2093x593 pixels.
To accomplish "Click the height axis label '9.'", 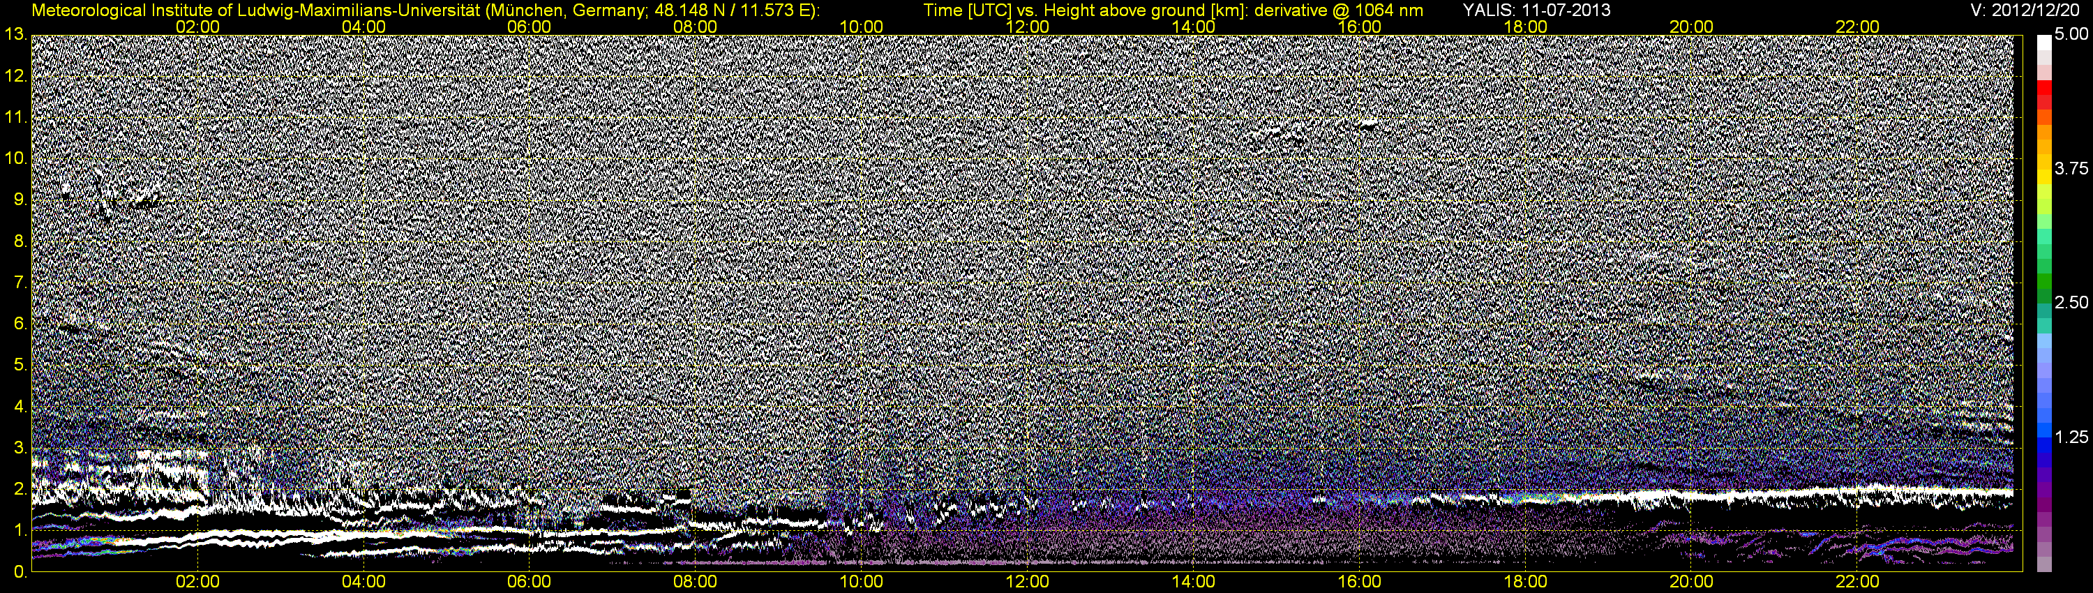I will (x=20, y=200).
